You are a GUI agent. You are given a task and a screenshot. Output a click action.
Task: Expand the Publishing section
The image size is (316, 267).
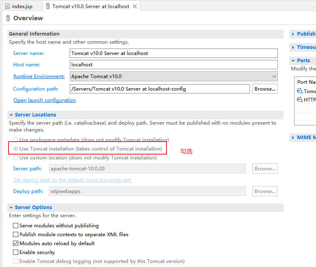pyautogui.click(x=293, y=34)
